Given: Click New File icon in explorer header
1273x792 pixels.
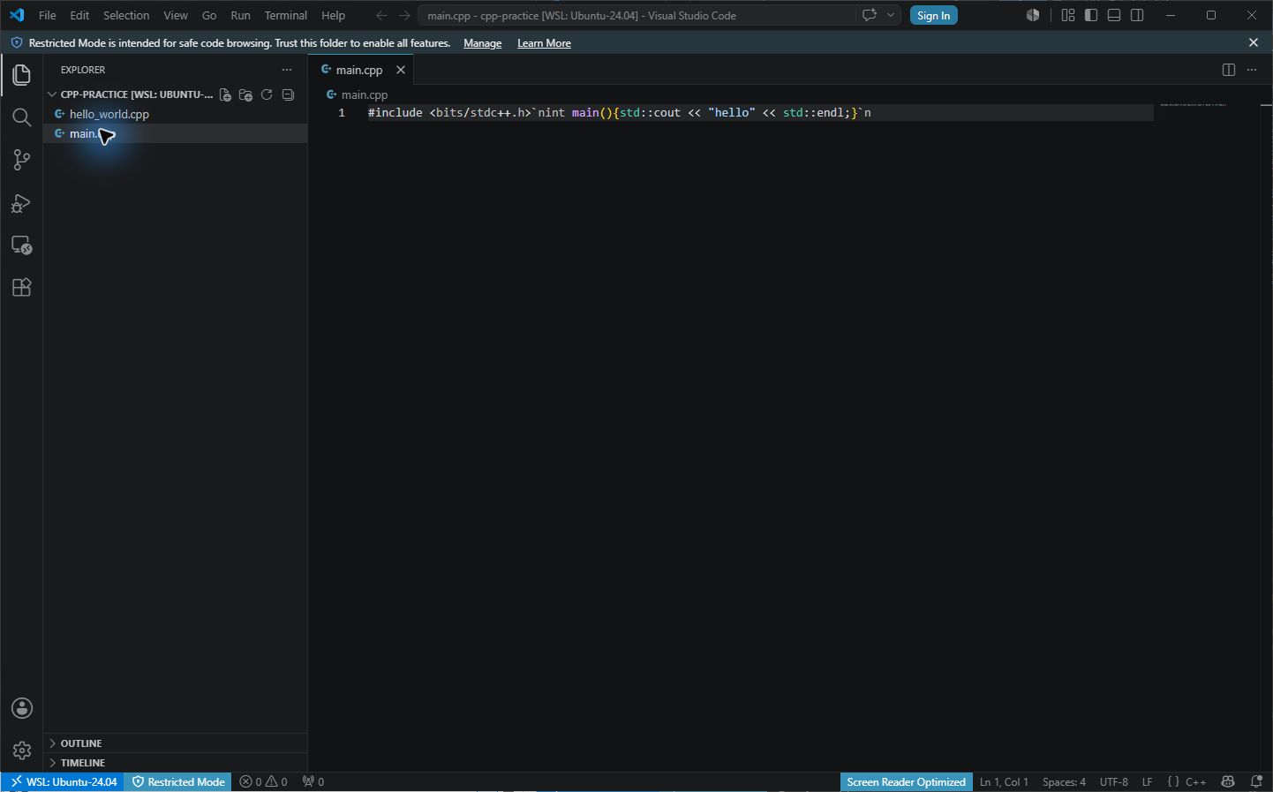Looking at the screenshot, I should [225, 94].
